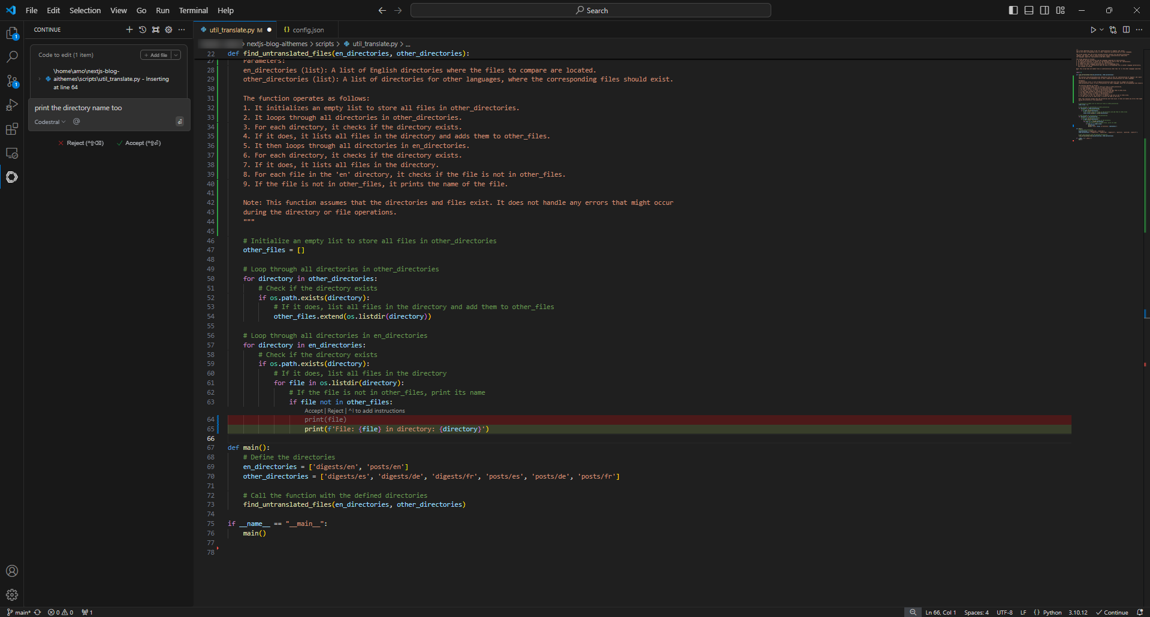
Task: Open the Extensions view
Action: click(12, 129)
